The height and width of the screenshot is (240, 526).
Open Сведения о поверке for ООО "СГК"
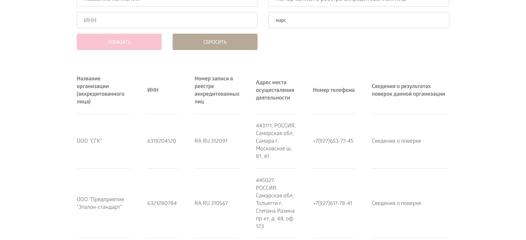tap(396, 141)
